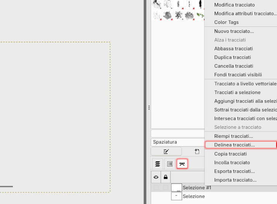The height and width of the screenshot is (204, 277).
Task: Switch to the Layers tab icon
Action: click(158, 164)
